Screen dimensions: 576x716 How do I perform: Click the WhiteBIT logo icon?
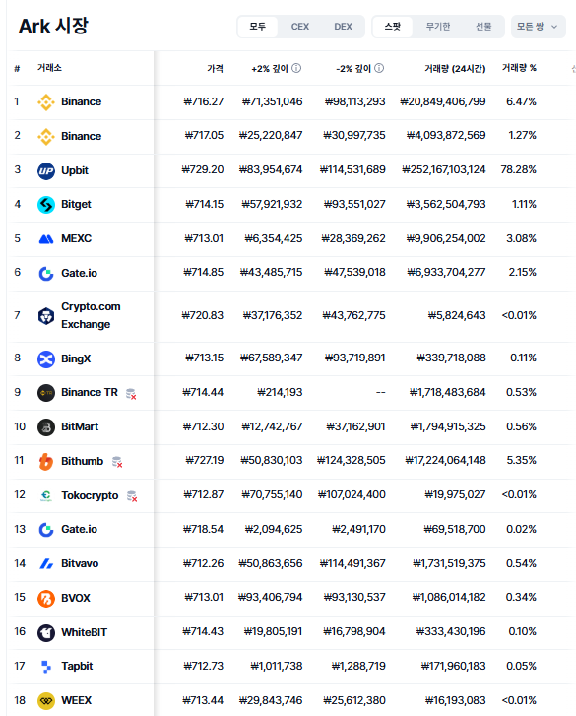click(x=46, y=633)
